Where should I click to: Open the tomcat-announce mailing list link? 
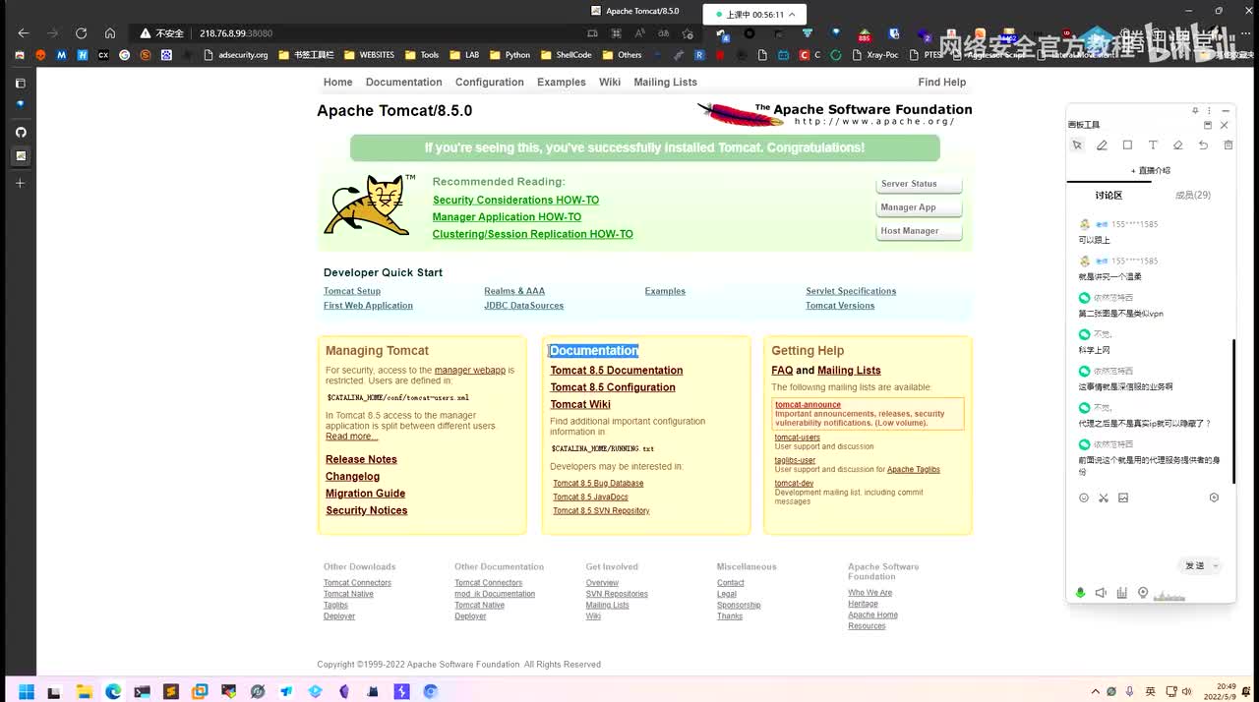click(x=808, y=405)
